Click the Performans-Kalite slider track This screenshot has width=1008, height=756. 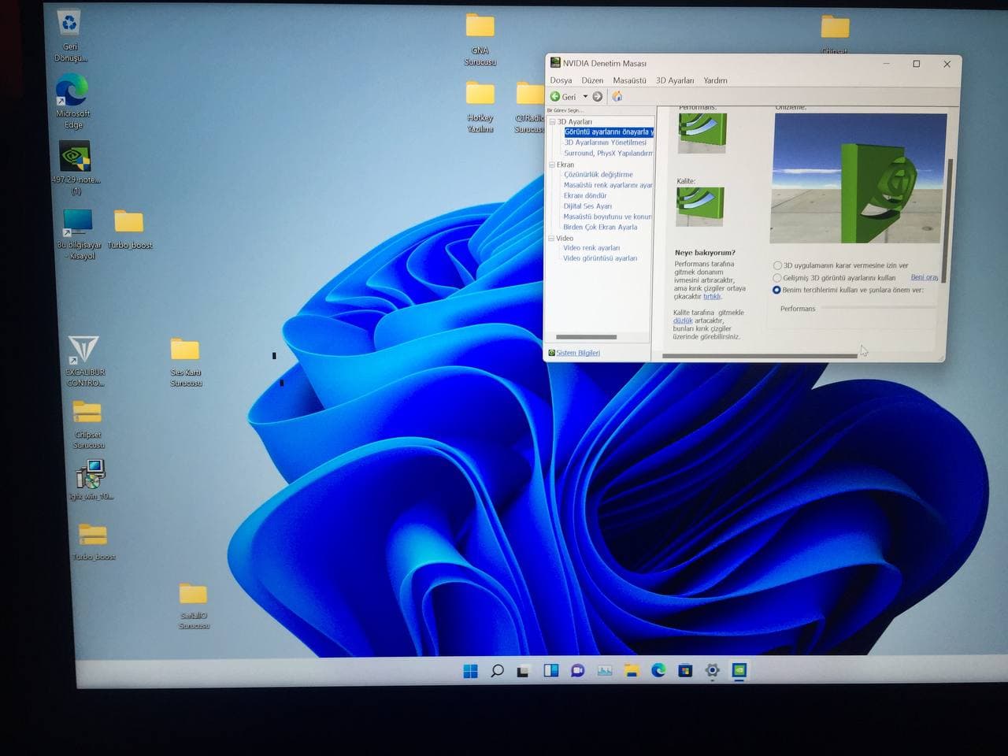[x=879, y=308]
